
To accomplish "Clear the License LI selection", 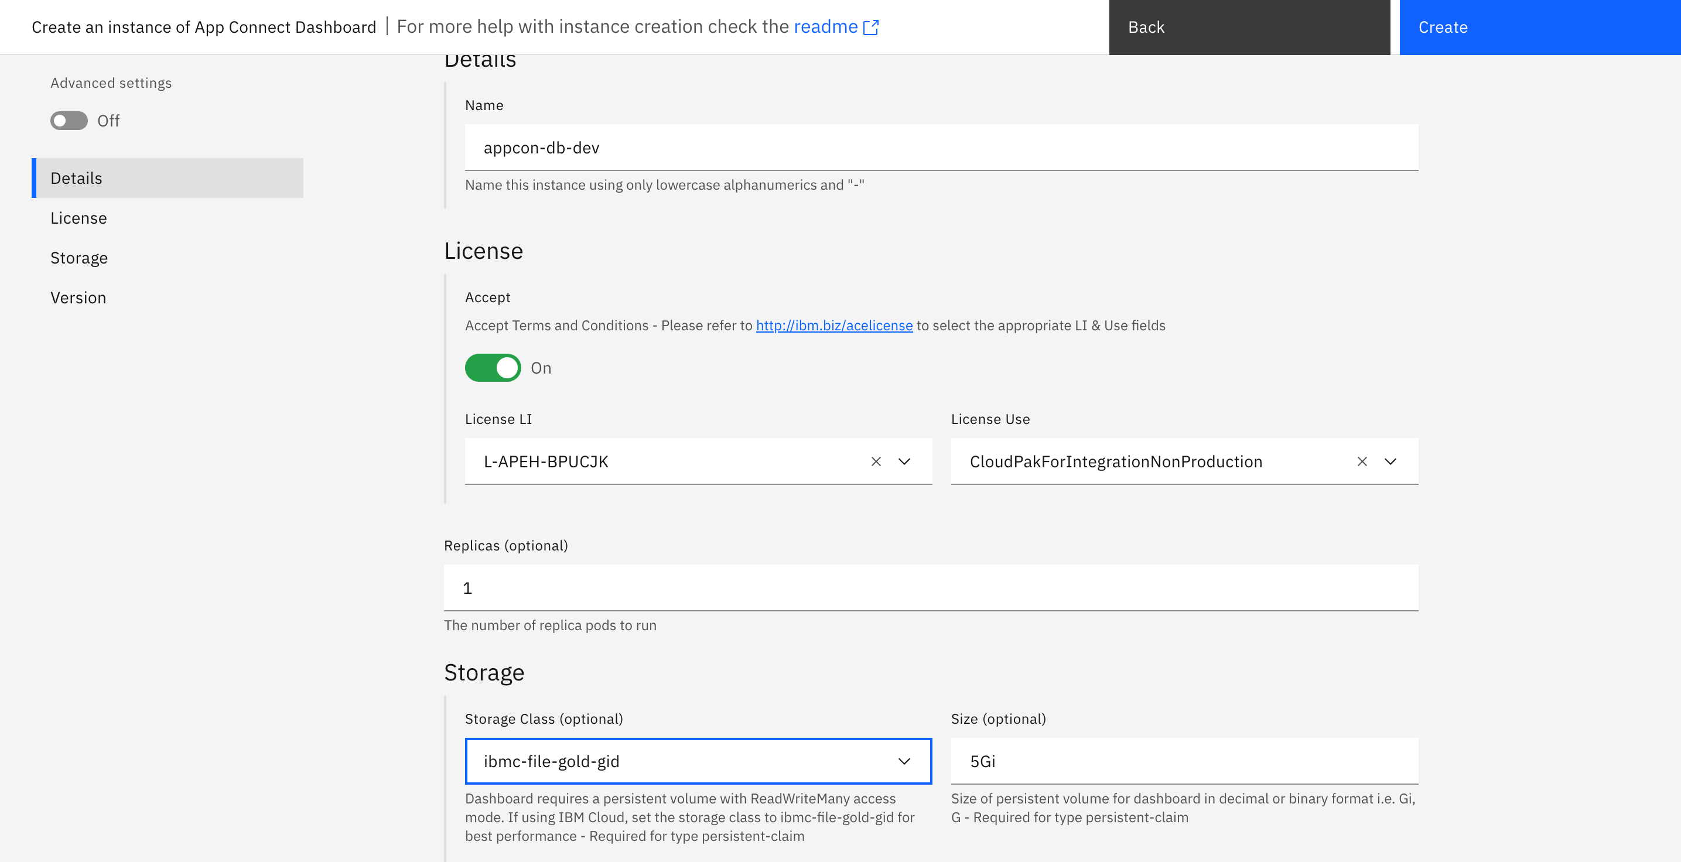I will (875, 461).
